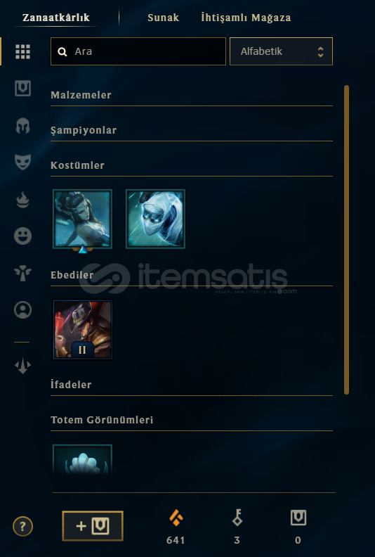Click the vertical loot scrollbar
This screenshot has height=557, width=375.
(347, 240)
